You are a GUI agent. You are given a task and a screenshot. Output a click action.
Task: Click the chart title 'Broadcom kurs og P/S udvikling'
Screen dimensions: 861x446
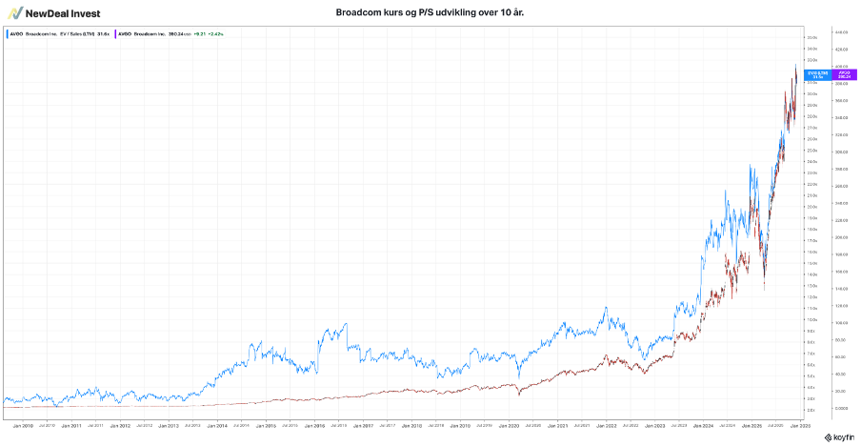430,12
